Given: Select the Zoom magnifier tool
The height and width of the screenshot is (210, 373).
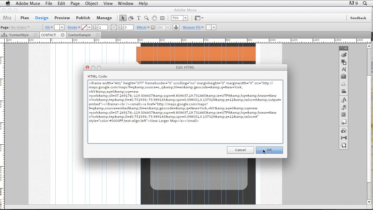Looking at the screenshot, I should (x=147, y=18).
